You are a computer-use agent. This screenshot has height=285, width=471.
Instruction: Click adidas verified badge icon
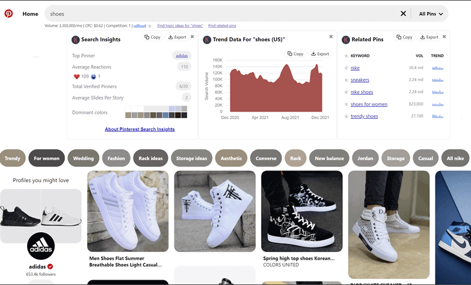pyautogui.click(x=50, y=266)
